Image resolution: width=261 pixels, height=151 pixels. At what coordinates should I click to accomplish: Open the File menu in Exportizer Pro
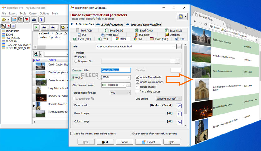click(x=4, y=13)
